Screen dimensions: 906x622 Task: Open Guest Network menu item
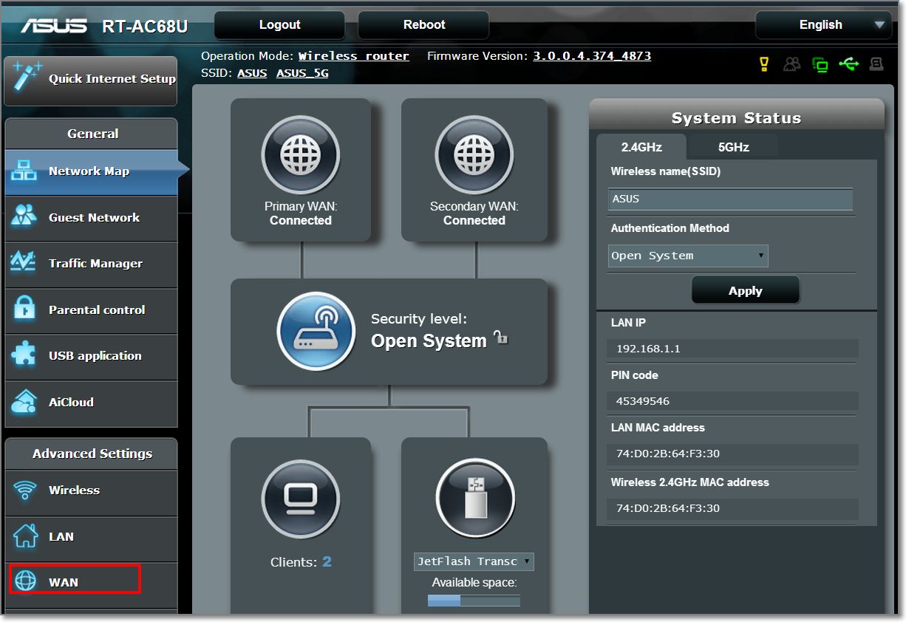92,218
